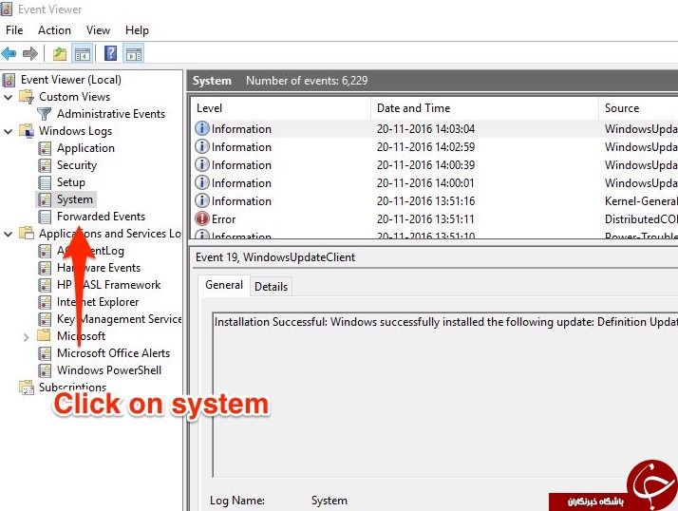Select Hardware Events log
The height and width of the screenshot is (511, 678).
99,268
